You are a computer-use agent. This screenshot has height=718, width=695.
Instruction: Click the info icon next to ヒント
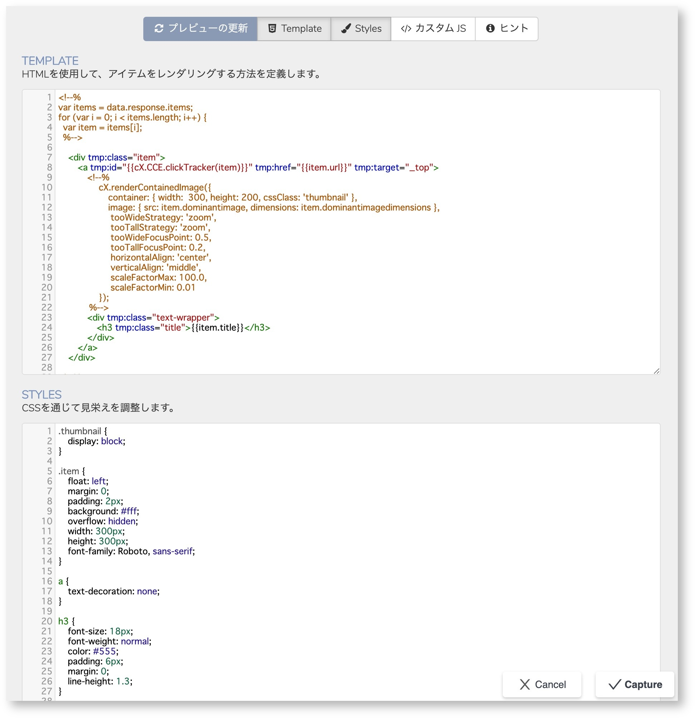coord(490,29)
